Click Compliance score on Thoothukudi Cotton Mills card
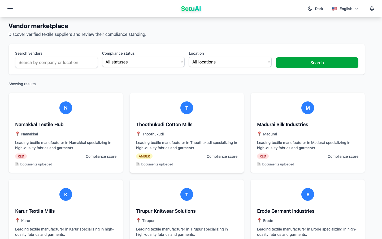Screen dimensions: 382x239 [x=222, y=156]
